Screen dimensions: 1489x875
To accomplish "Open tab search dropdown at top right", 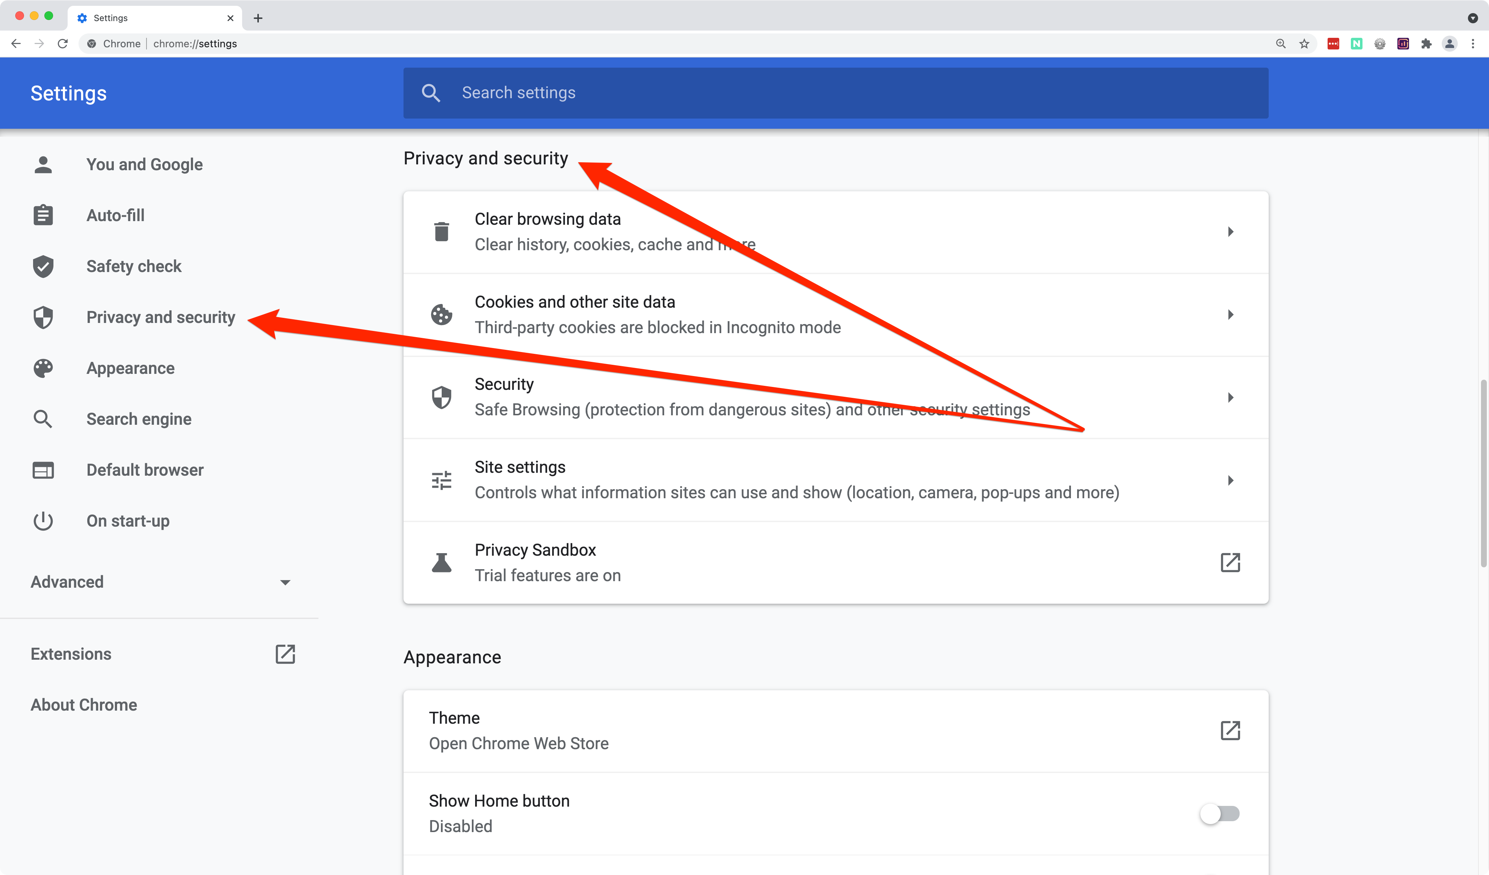I will 1472,18.
